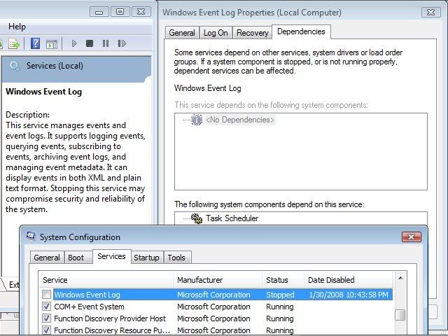This screenshot has height=336, width=448.
Task: Click the 1/30/2008 10:43:58 PM date cell
Action: point(349,295)
